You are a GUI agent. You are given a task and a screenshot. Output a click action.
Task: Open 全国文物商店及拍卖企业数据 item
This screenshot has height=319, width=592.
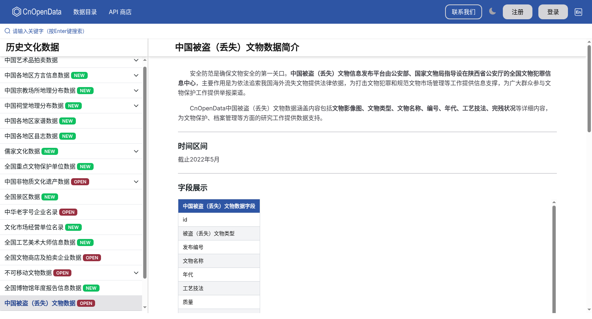[71, 257]
